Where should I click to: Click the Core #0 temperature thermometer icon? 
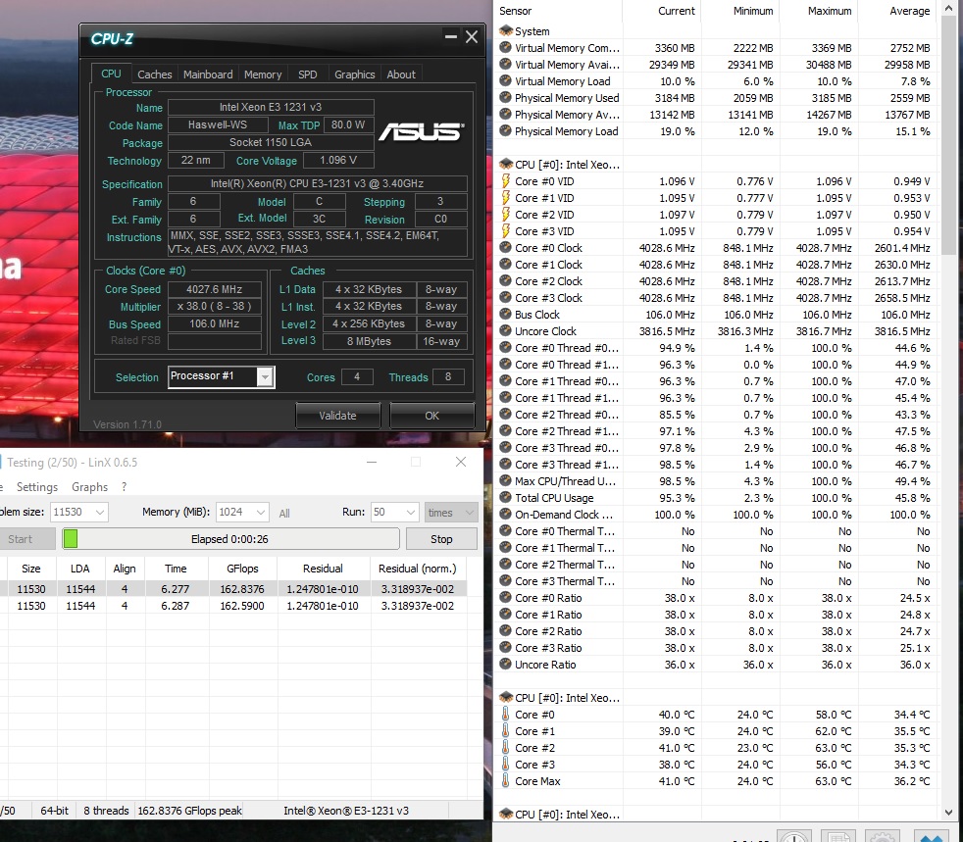pos(505,714)
